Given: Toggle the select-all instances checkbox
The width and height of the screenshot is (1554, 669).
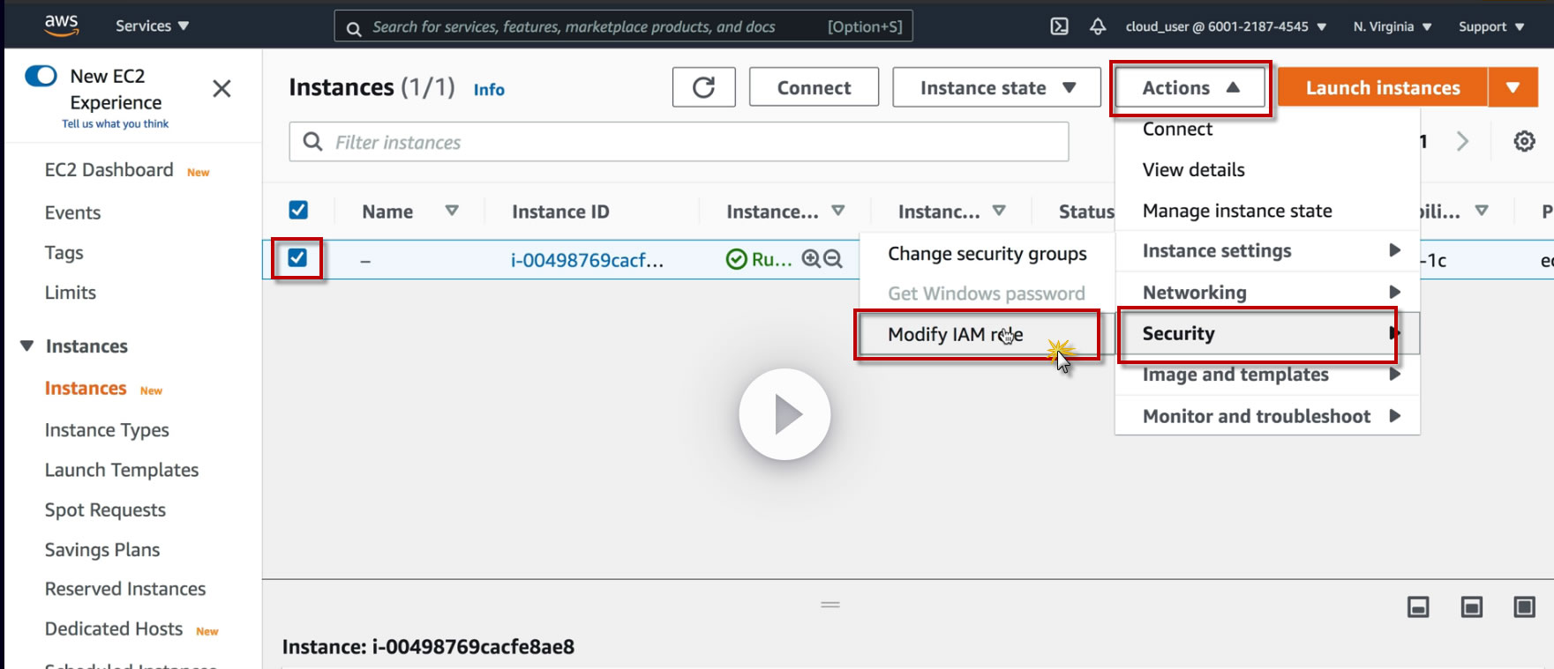Looking at the screenshot, I should point(298,210).
